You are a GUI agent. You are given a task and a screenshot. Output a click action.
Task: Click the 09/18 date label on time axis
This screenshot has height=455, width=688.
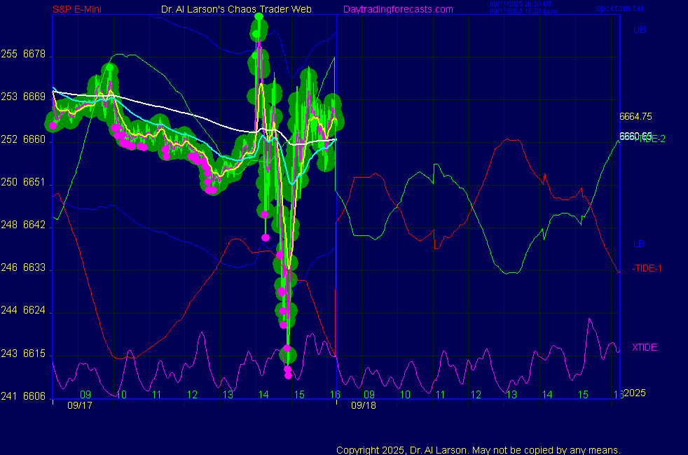(364, 405)
